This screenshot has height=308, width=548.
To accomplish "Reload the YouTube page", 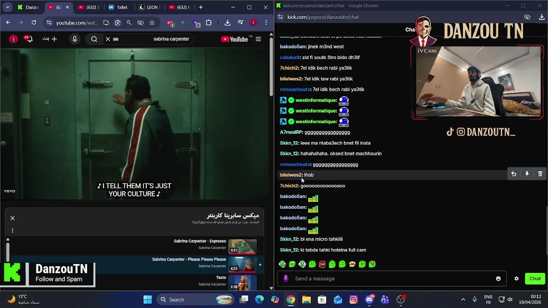I will click(34, 23).
